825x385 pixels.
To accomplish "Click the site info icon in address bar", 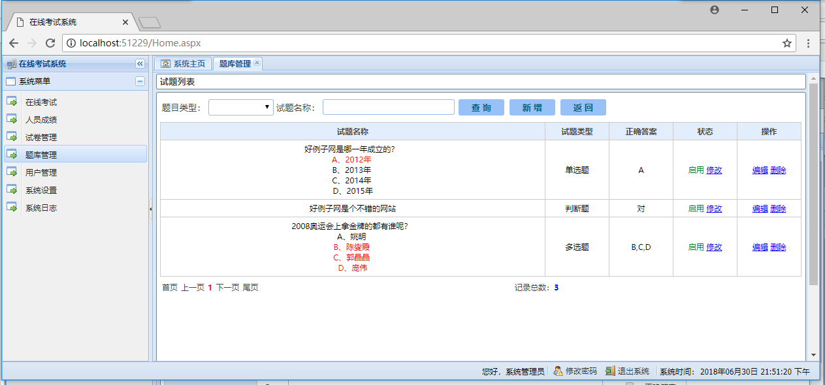I will pyautogui.click(x=71, y=43).
